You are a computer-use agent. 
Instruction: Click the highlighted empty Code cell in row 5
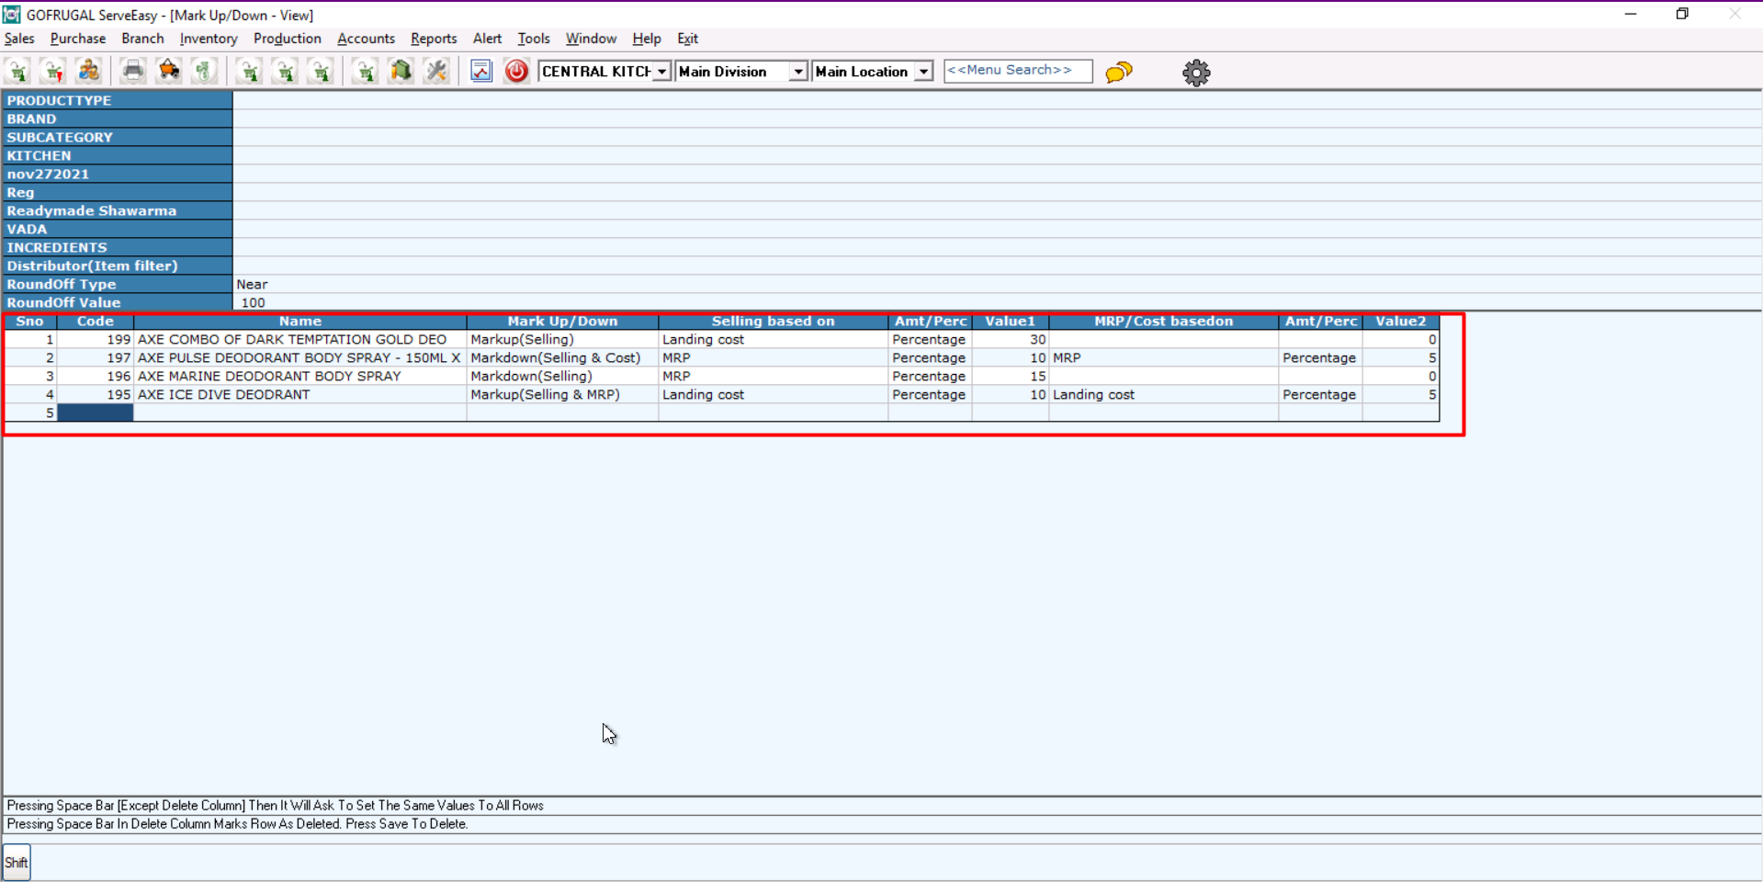click(x=96, y=413)
